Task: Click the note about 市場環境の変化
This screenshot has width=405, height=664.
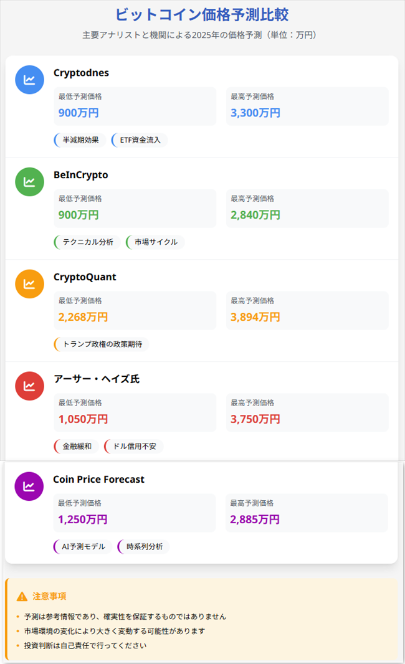Action: click(x=115, y=631)
